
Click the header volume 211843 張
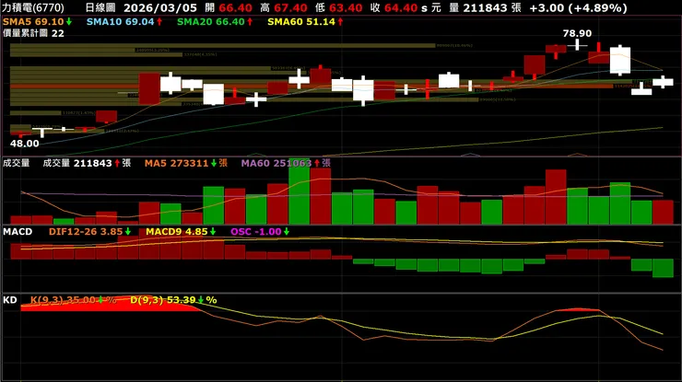click(492, 7)
